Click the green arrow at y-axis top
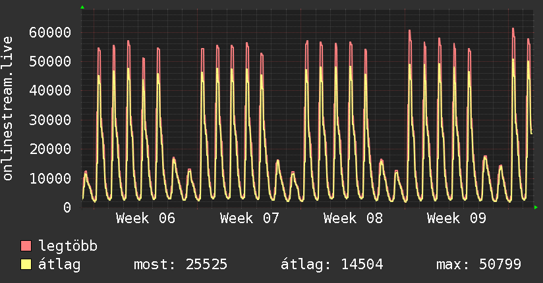The width and height of the screenshot is (543, 283). tap(82, 7)
